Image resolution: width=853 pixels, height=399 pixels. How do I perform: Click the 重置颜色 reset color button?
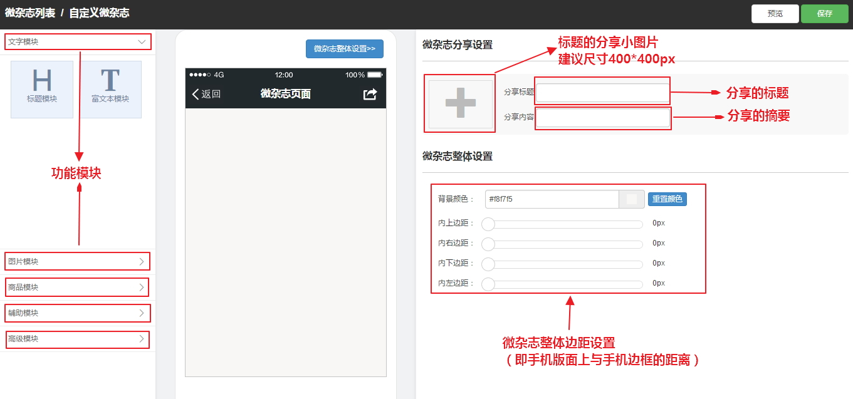click(667, 199)
